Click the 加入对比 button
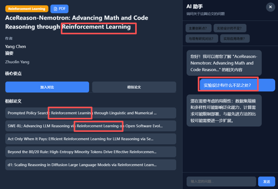Viewport: 278px width, 189px height. pos(47,87)
